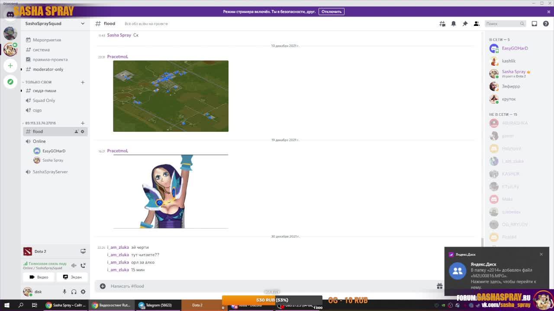The width and height of the screenshot is (554, 311).
Task: Dismiss the streamer mode banner
Action: click(x=549, y=12)
